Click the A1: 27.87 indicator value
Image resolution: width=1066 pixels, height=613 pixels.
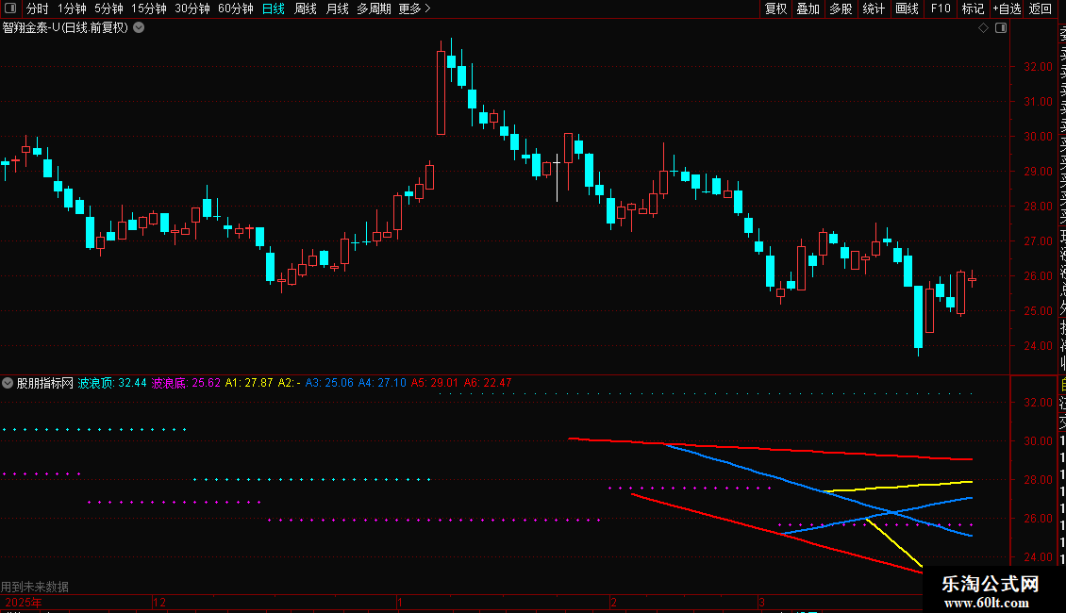249,383
